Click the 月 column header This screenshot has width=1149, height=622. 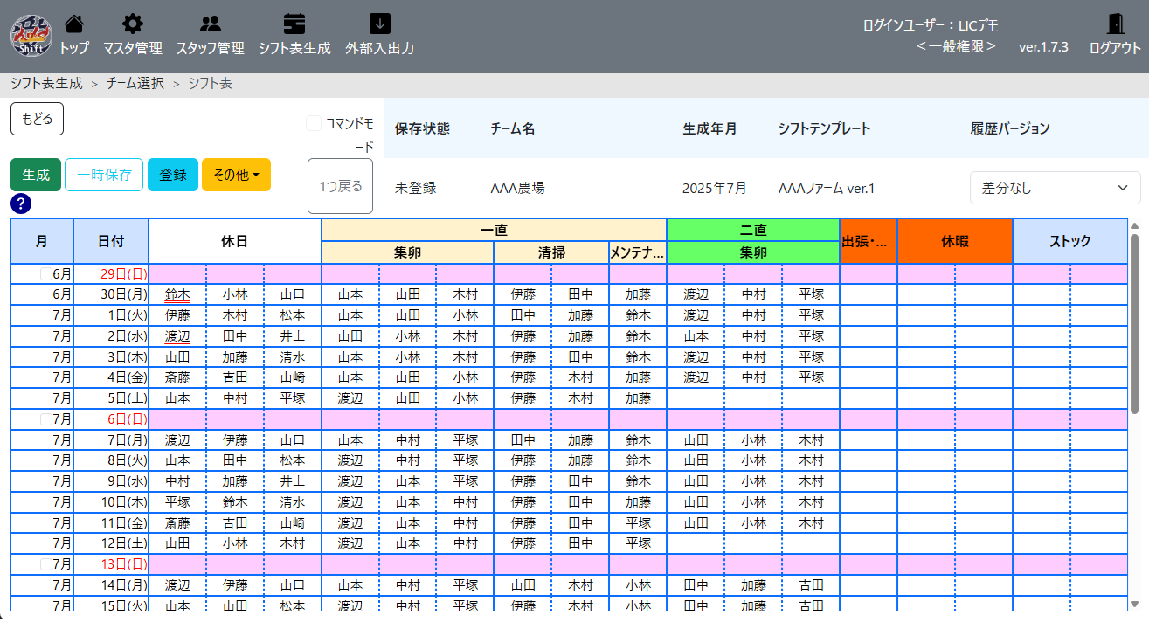[x=42, y=241]
